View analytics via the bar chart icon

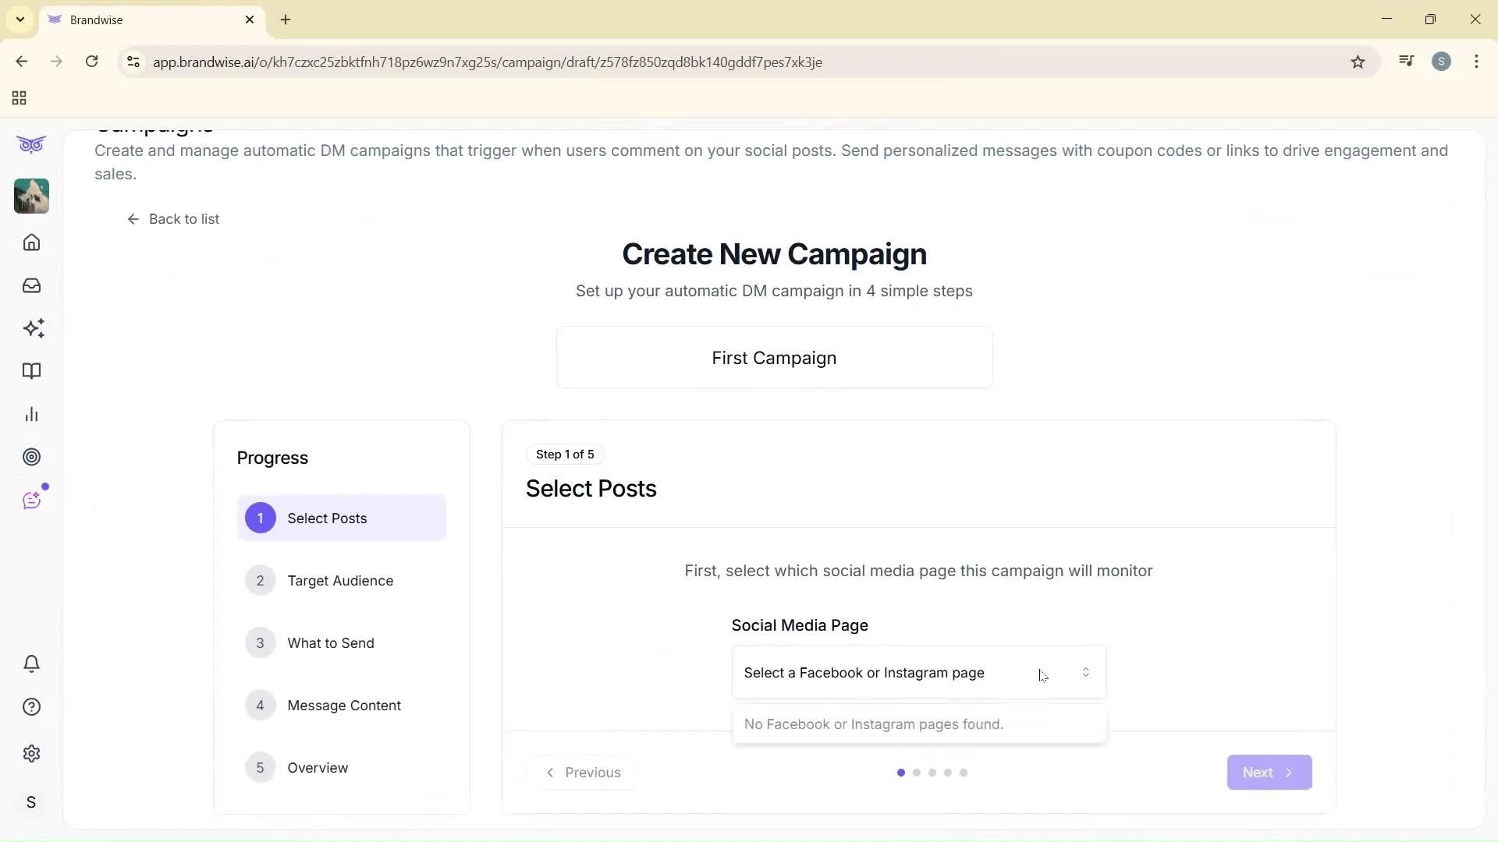[x=31, y=414]
